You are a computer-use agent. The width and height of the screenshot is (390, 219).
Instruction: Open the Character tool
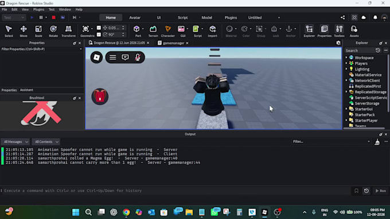pos(168,31)
